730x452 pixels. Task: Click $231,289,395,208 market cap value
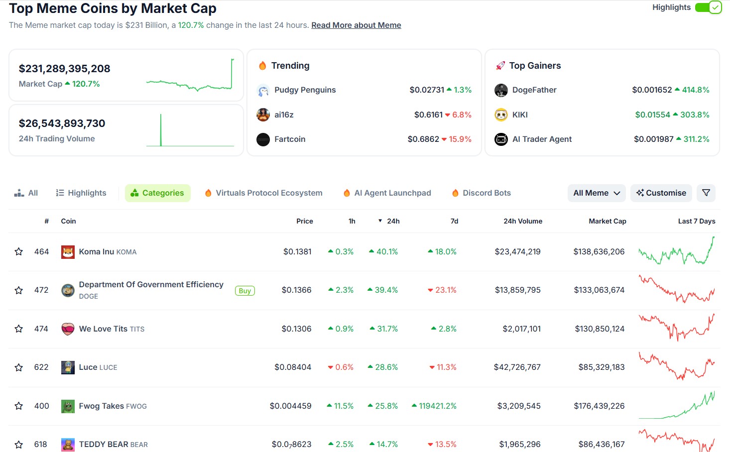click(x=65, y=69)
